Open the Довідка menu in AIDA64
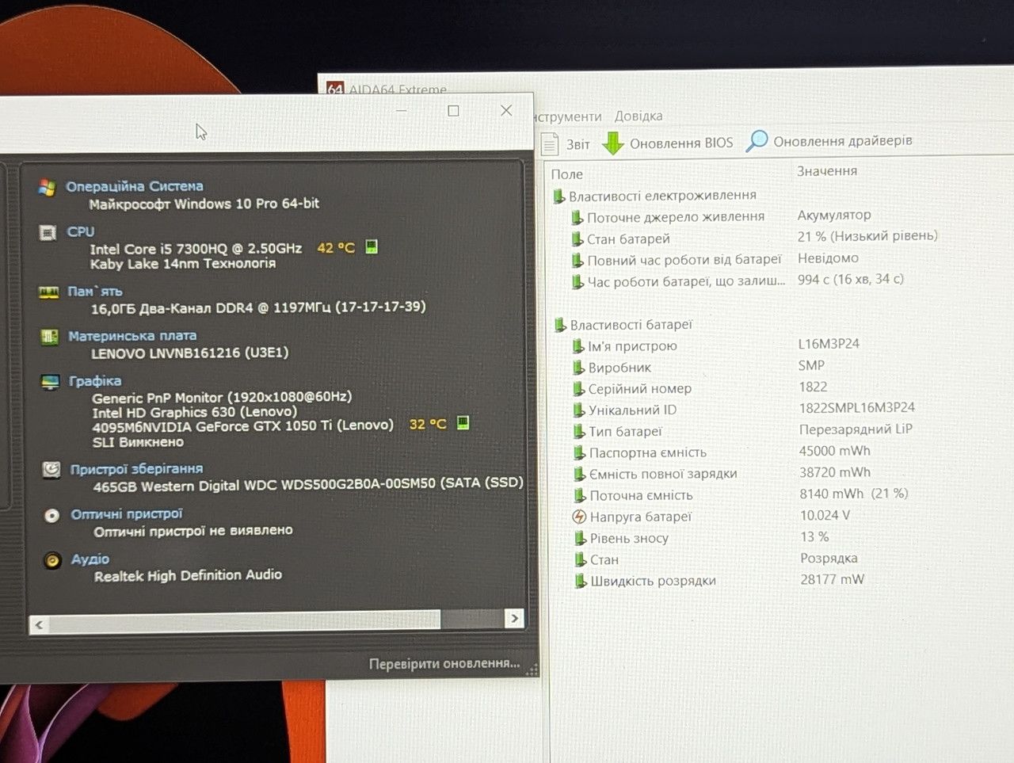This screenshot has height=763, width=1014. (639, 116)
